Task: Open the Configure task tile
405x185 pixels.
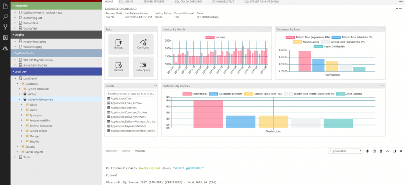Action: pos(143,44)
